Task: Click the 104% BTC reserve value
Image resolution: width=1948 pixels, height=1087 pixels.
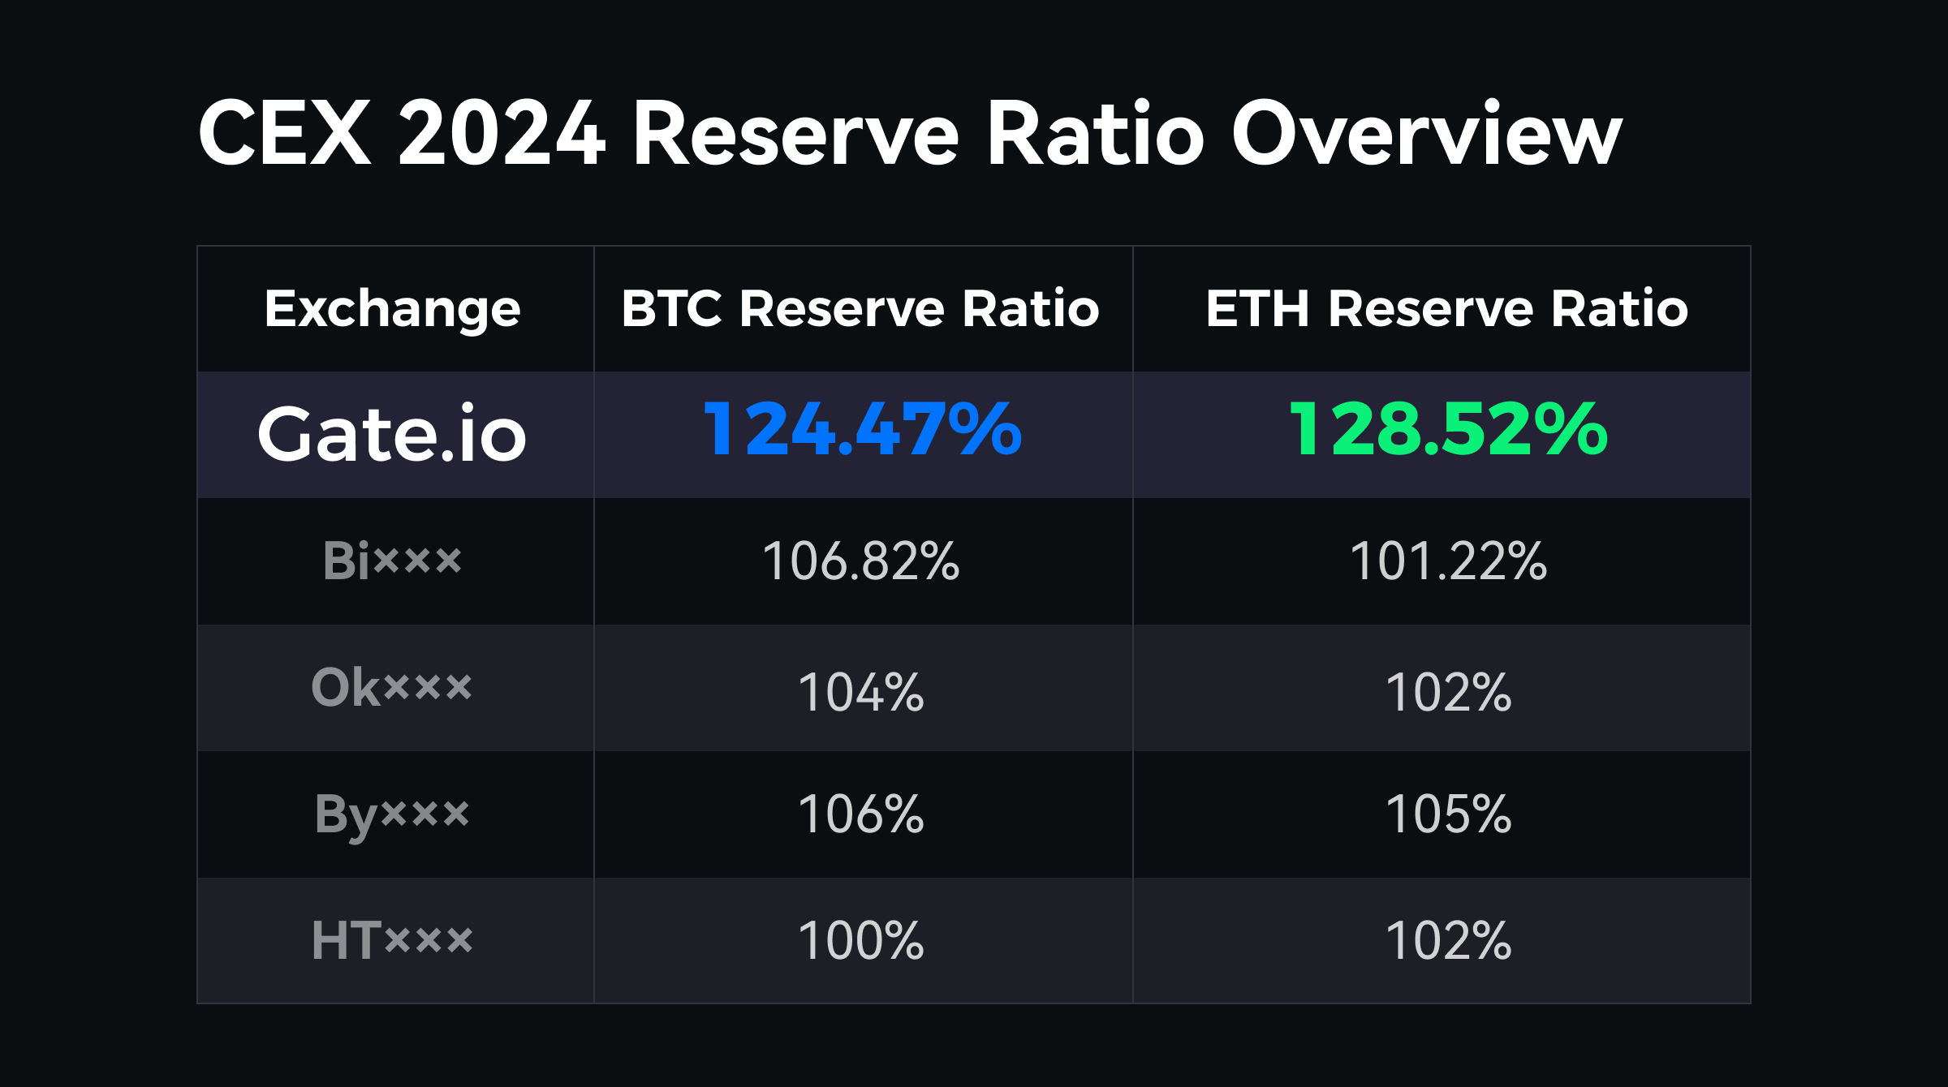Action: point(861,693)
